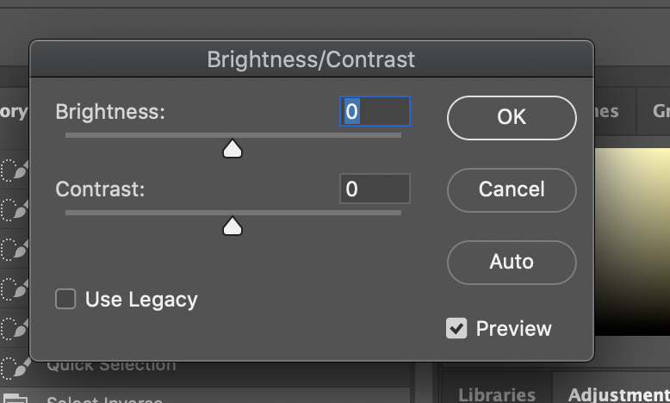Click the third quick selection history icon
Screen dimensions: 670x403
click(x=15, y=249)
